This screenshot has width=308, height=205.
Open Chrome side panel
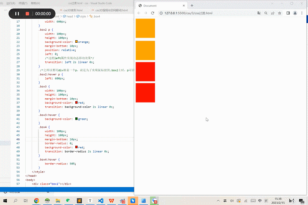(x=288, y=13)
